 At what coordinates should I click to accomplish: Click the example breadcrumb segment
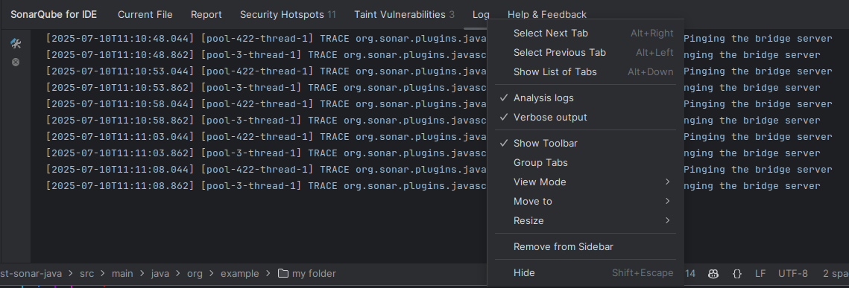coord(239,273)
